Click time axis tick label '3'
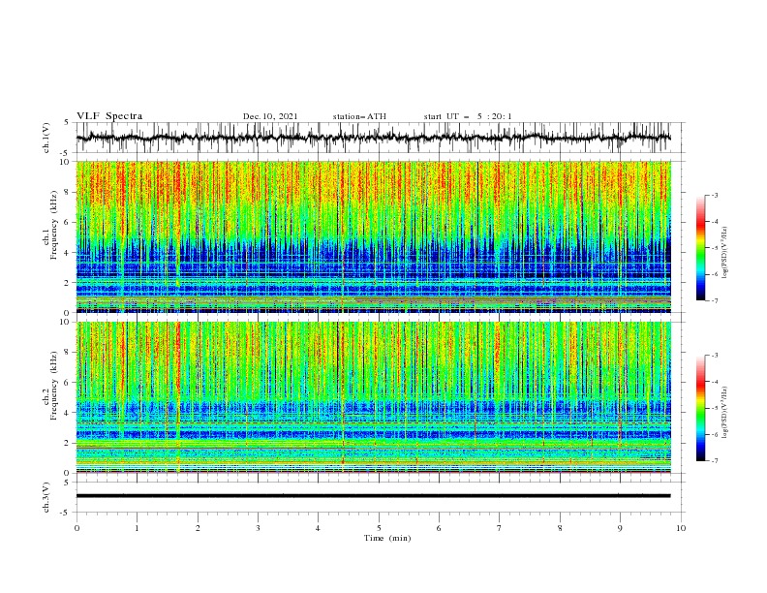Image resolution: width=767 pixels, height=593 pixels. coord(258,528)
